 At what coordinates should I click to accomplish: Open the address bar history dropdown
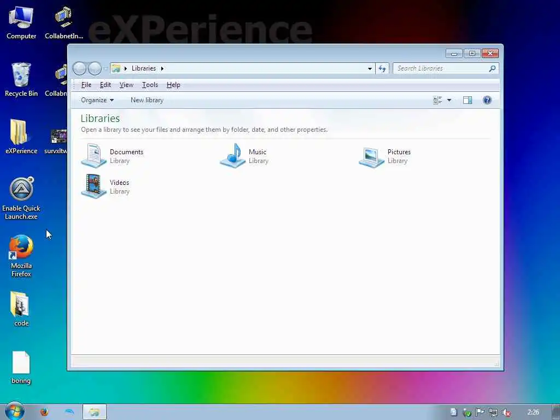click(x=370, y=68)
